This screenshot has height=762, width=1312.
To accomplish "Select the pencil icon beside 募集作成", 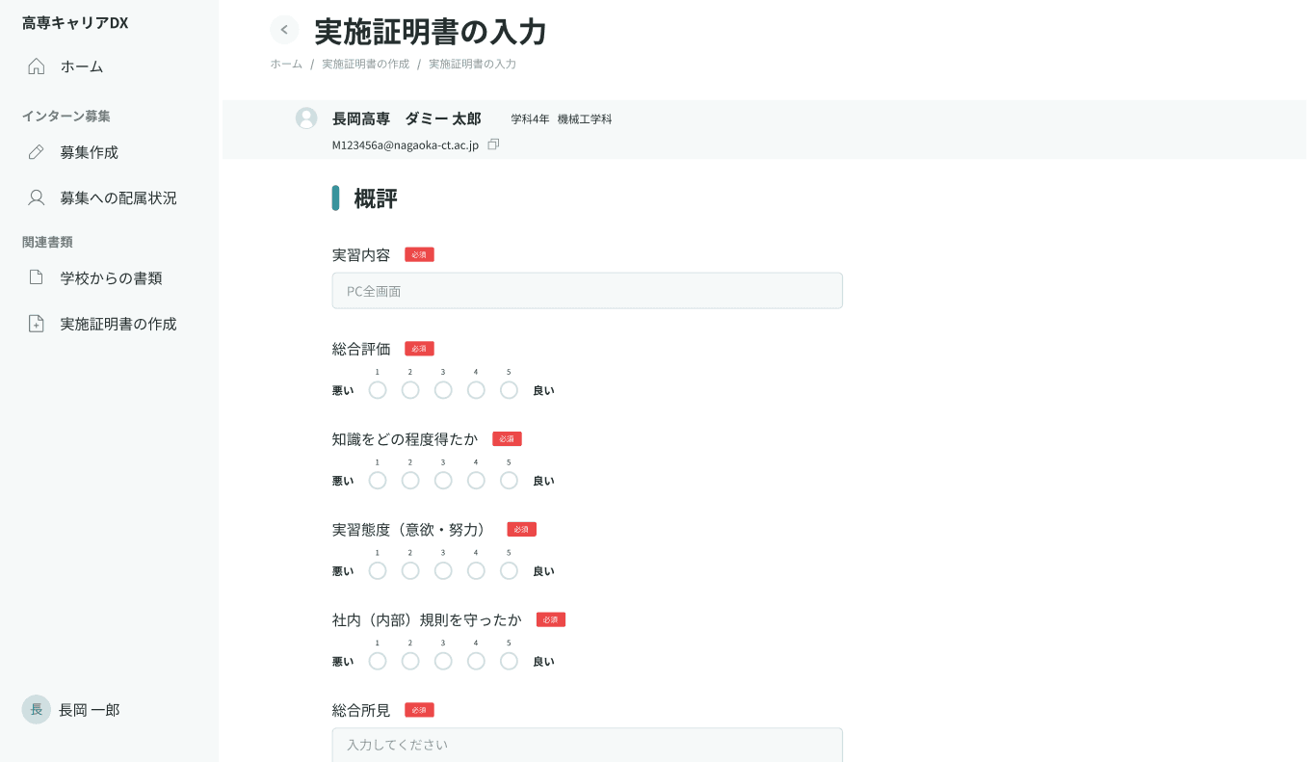I will click(x=37, y=151).
